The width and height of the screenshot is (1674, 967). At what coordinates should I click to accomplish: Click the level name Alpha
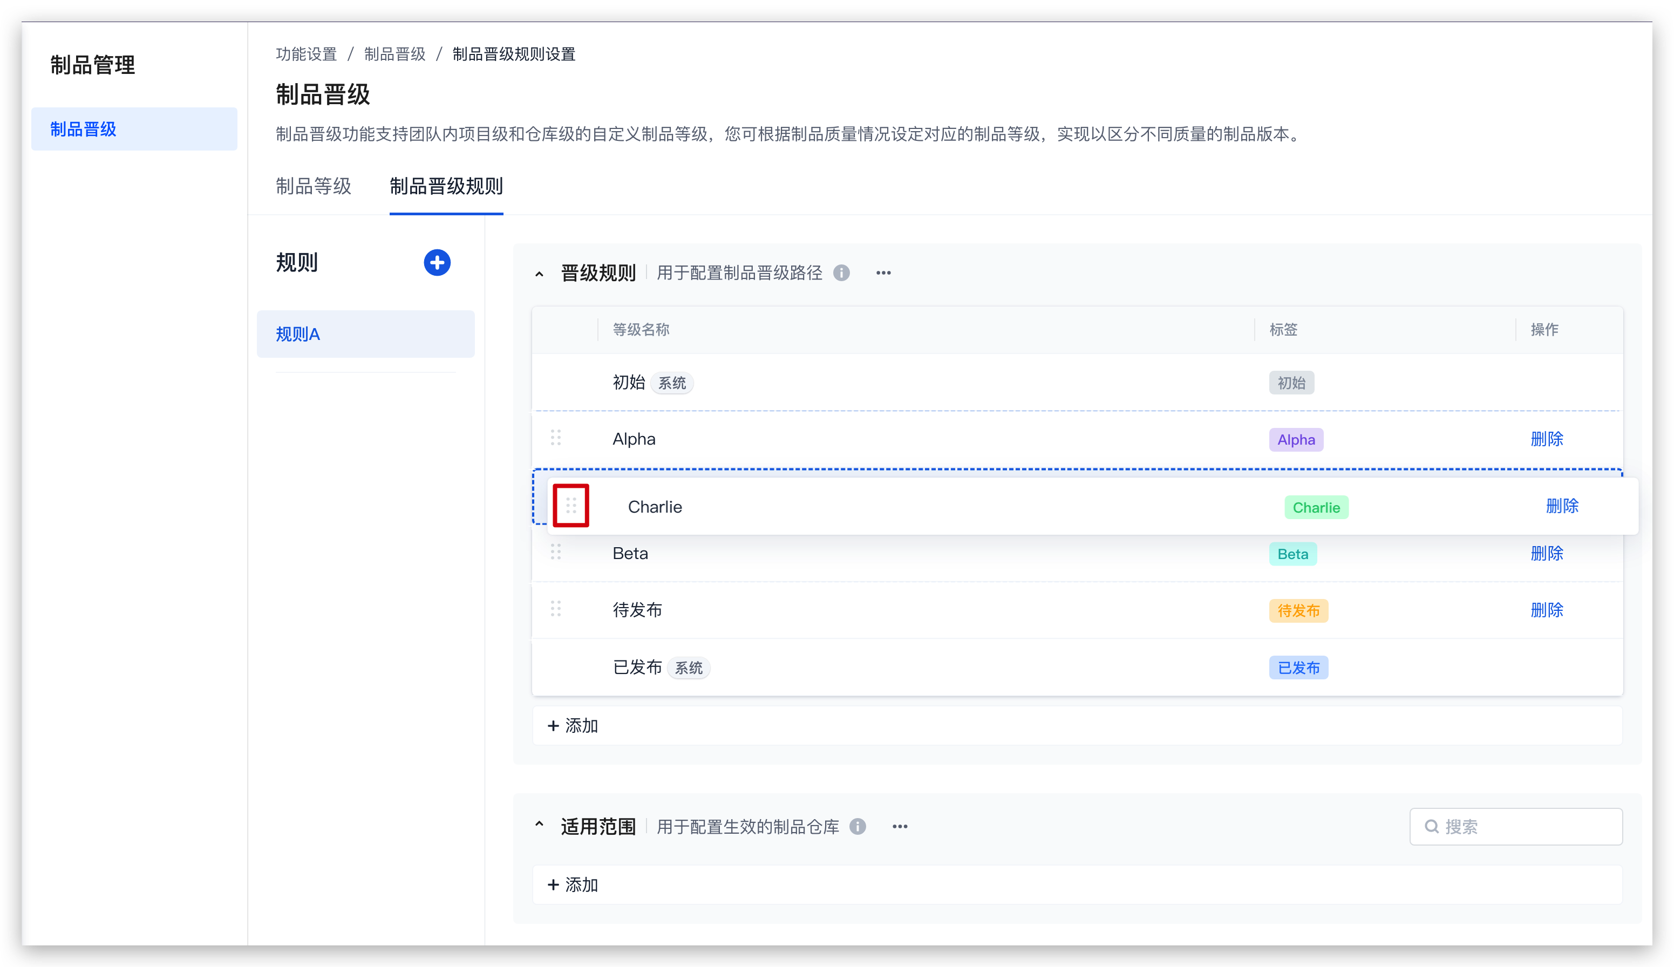(634, 439)
